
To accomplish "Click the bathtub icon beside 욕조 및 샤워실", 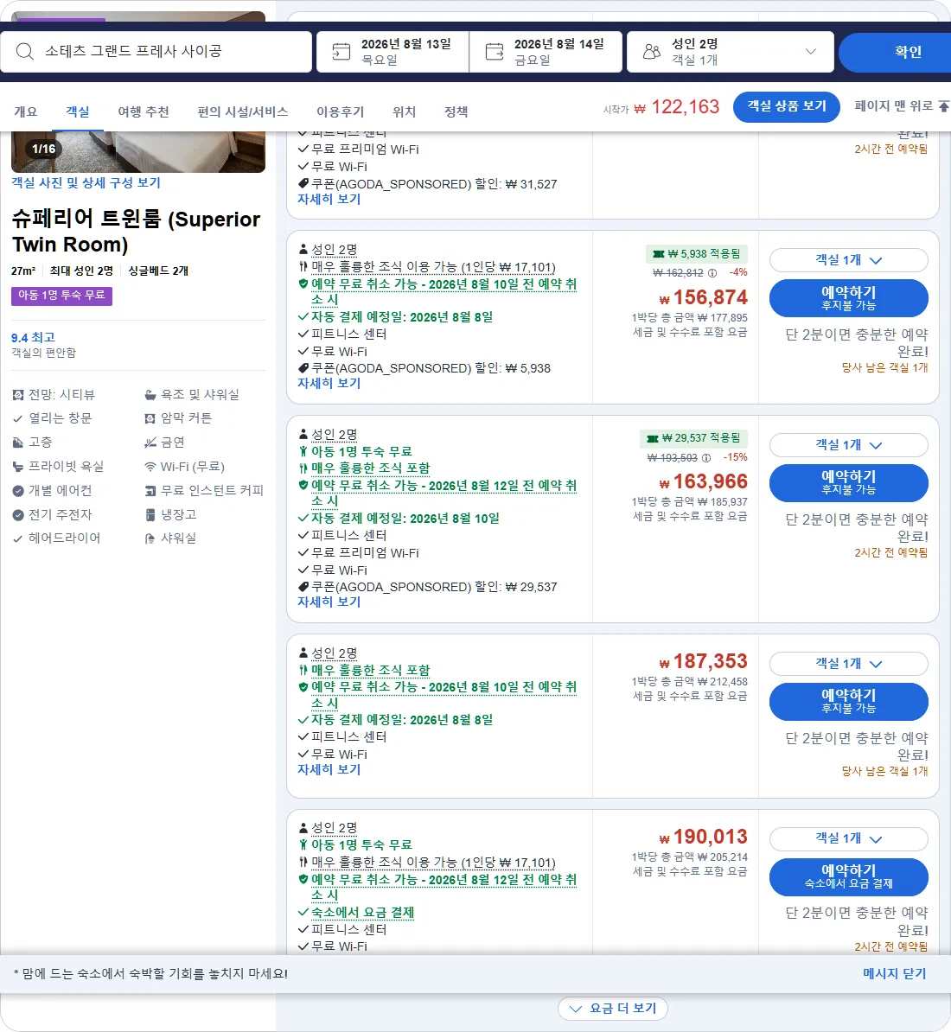I will click(150, 395).
